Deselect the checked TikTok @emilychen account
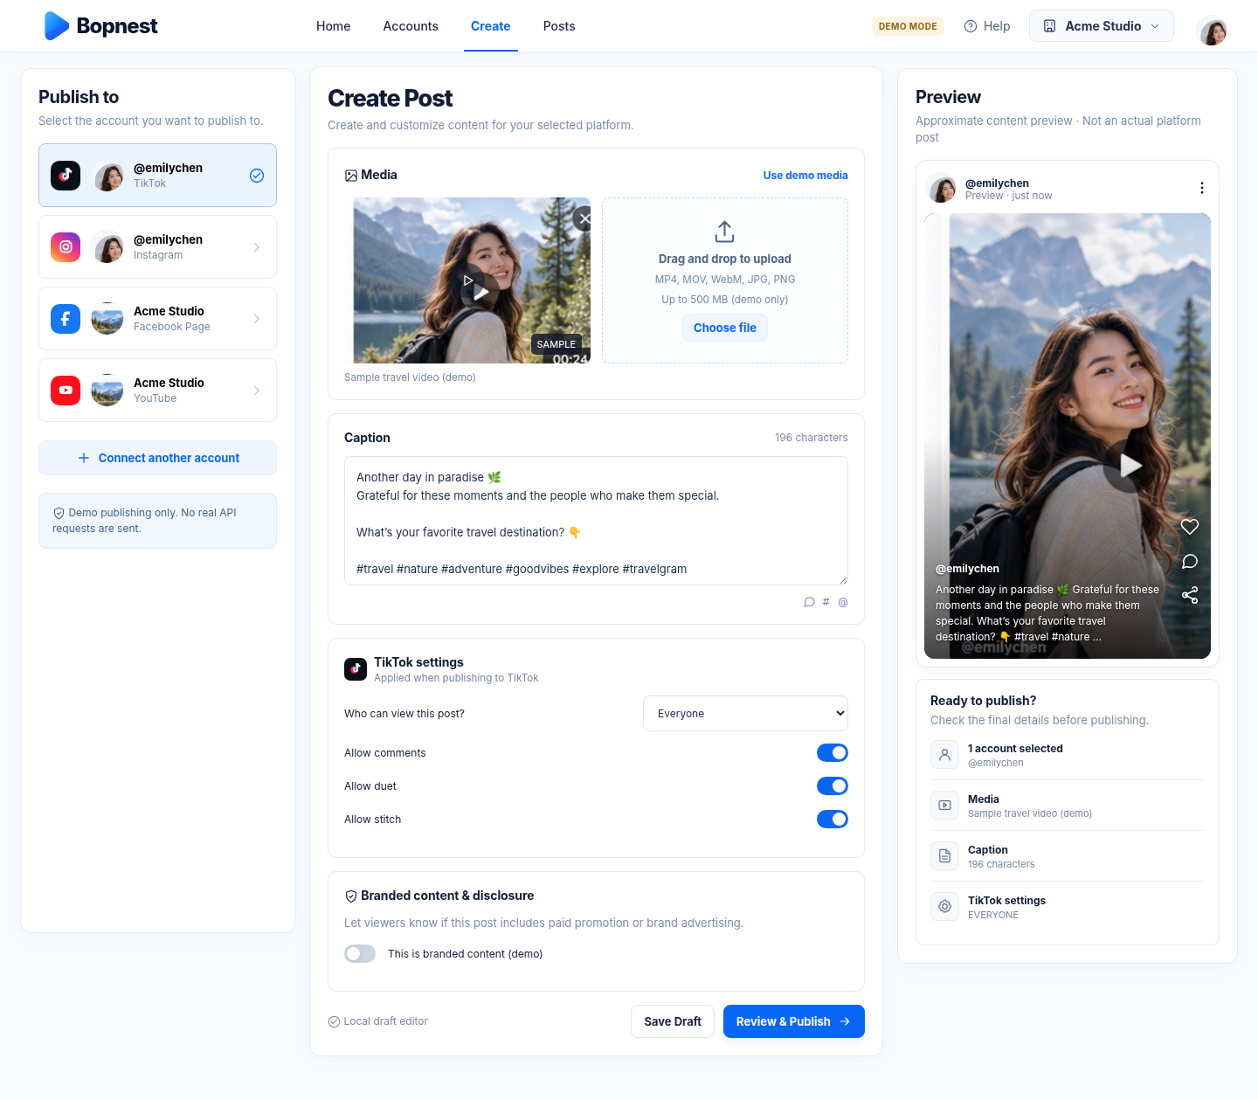Image resolution: width=1258 pixels, height=1100 pixels. point(257,176)
